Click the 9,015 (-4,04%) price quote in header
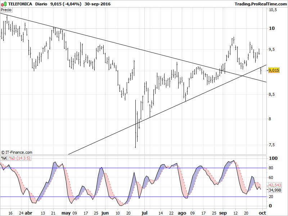The width and height of the screenshot is (288, 216). 64,4
